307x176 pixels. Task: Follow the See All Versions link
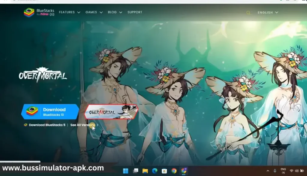point(82,125)
